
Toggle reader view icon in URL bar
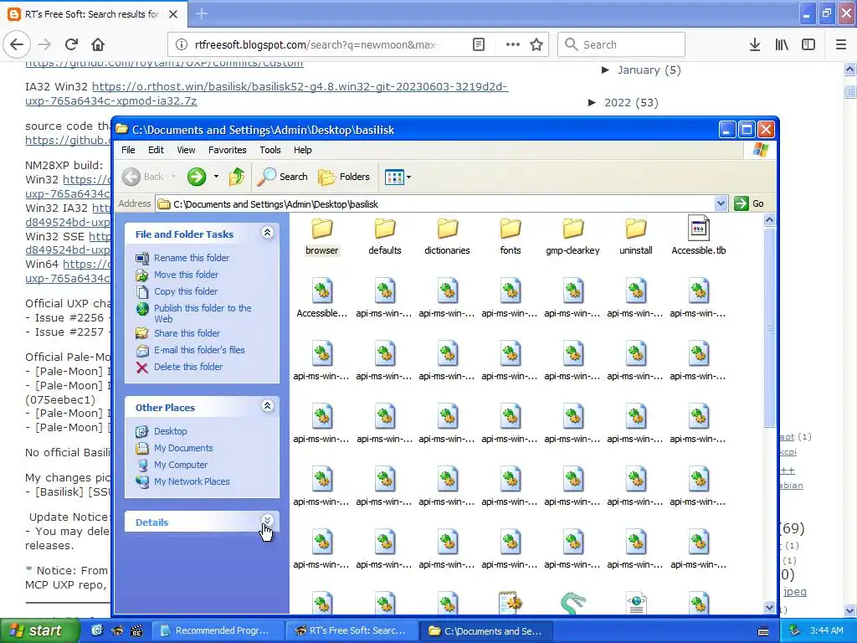click(x=478, y=44)
